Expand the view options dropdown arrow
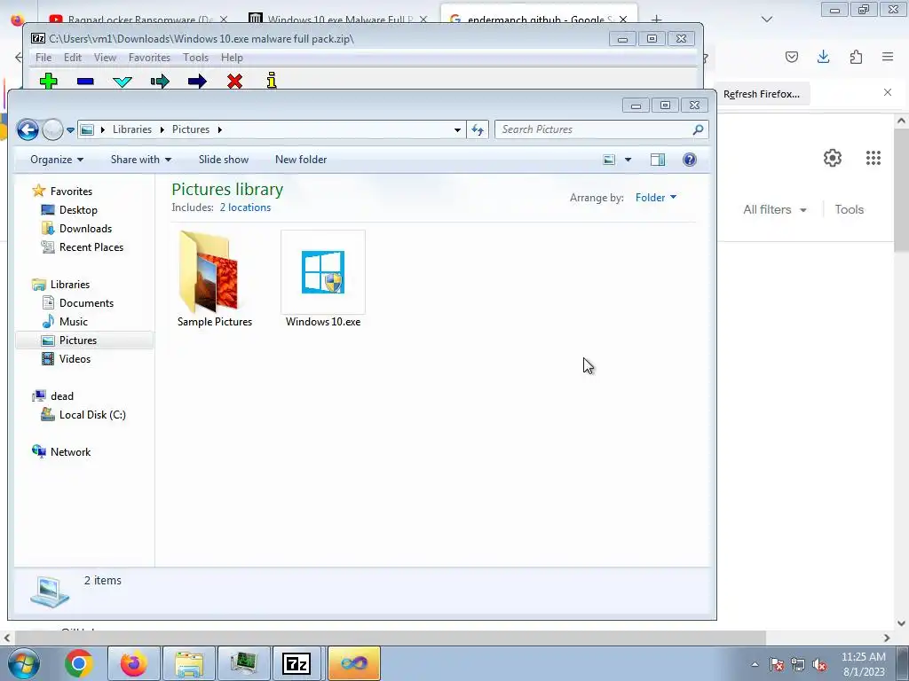The image size is (909, 681). click(x=628, y=160)
